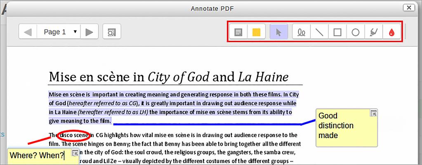Screen dimensions: 422x165
Task: Go to the previous page arrow
Action: pyautogui.click(x=28, y=32)
